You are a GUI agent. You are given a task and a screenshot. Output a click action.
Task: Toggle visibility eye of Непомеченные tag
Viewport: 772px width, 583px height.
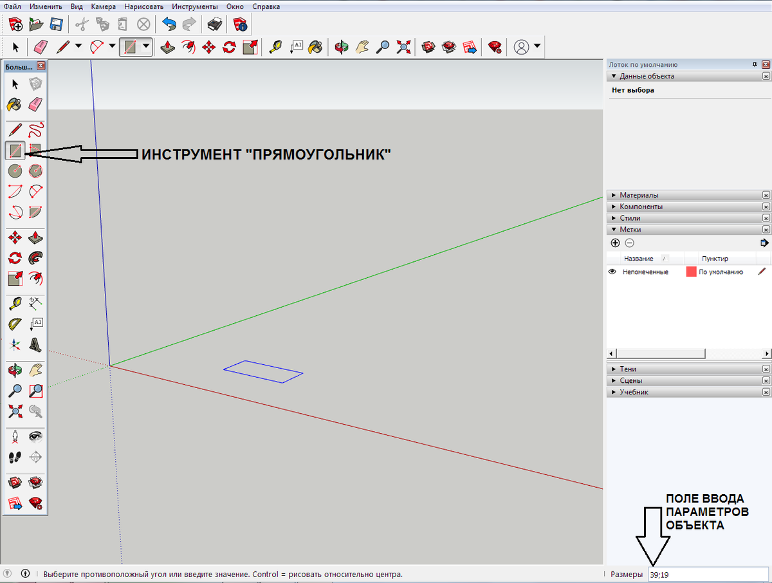pyautogui.click(x=612, y=272)
